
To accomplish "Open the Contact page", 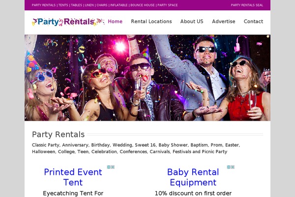I will [x=253, y=22].
